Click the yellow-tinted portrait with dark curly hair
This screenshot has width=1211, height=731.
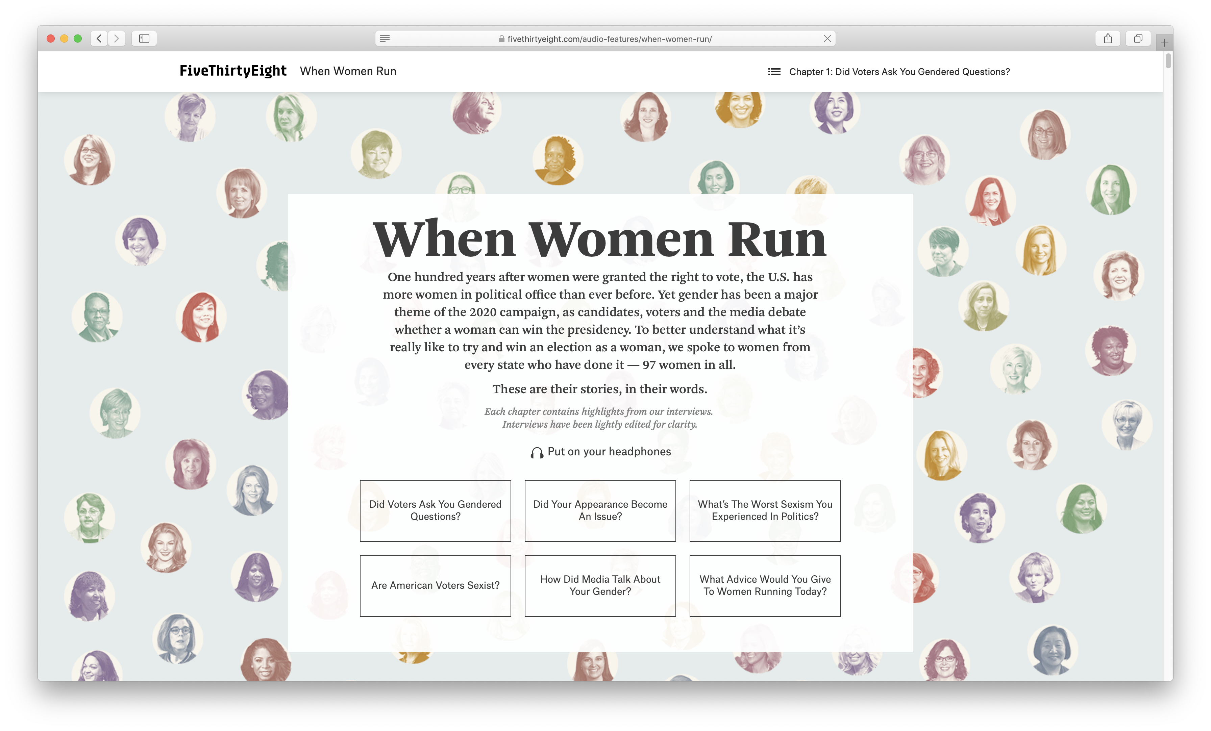click(558, 160)
